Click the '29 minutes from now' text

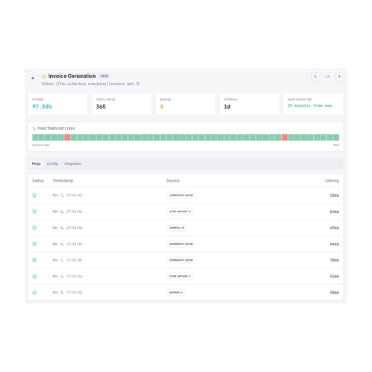click(310, 105)
